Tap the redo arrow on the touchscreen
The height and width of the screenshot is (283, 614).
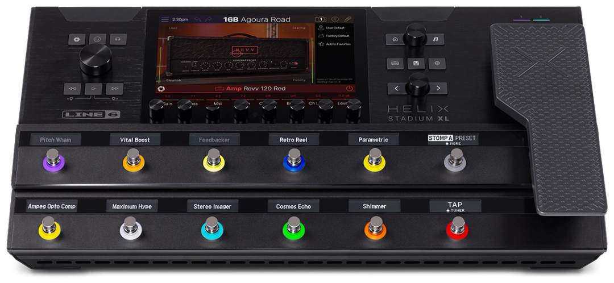(208, 19)
